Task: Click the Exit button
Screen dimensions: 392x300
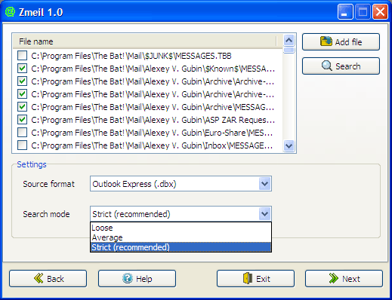Action: (255, 278)
